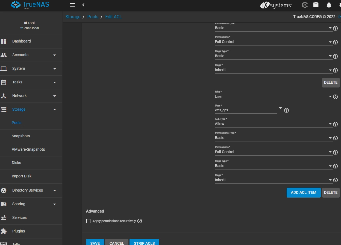Expand the Sharing menu
The image size is (341, 245).
[x=31, y=204]
